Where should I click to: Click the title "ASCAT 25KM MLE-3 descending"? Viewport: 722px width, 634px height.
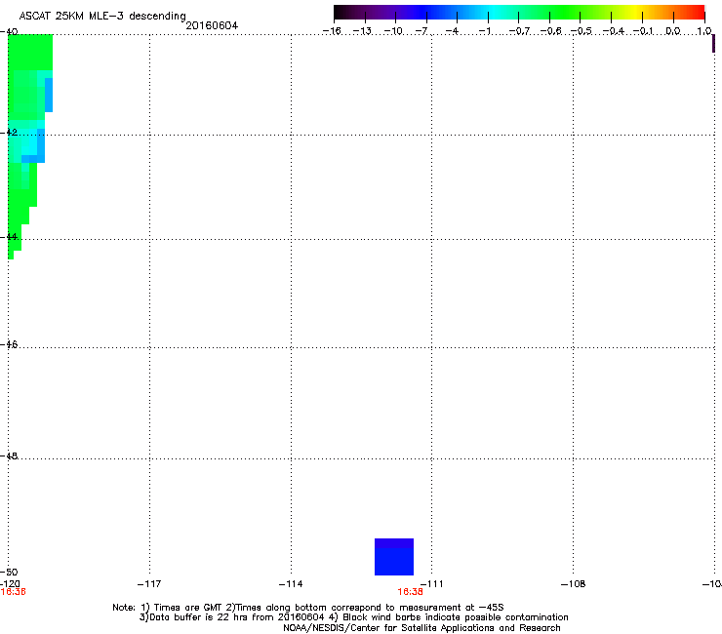(102, 17)
